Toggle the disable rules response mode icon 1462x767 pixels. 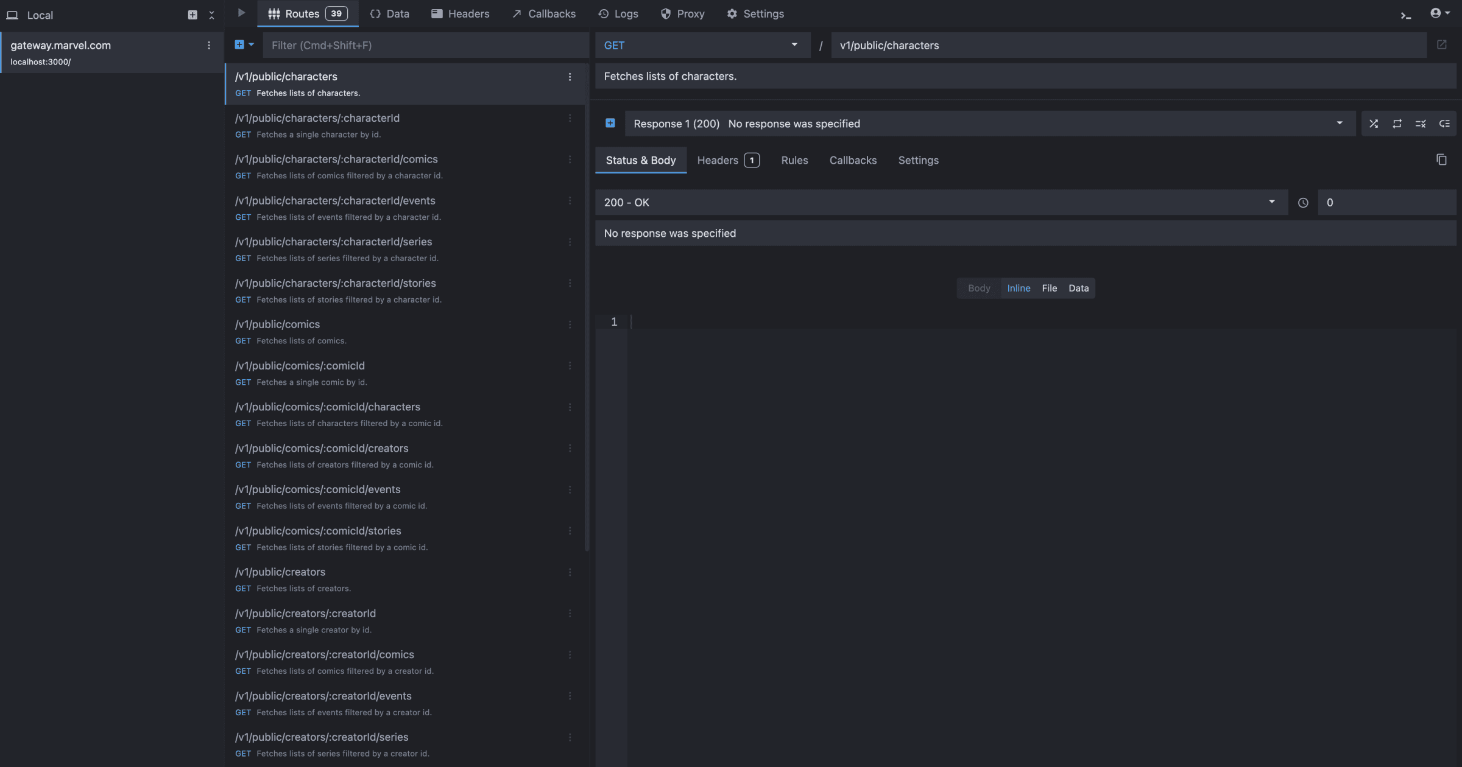coord(1421,124)
